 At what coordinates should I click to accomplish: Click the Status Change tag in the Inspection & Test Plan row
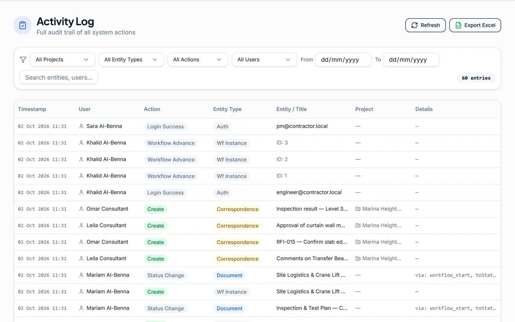pyautogui.click(x=165, y=308)
